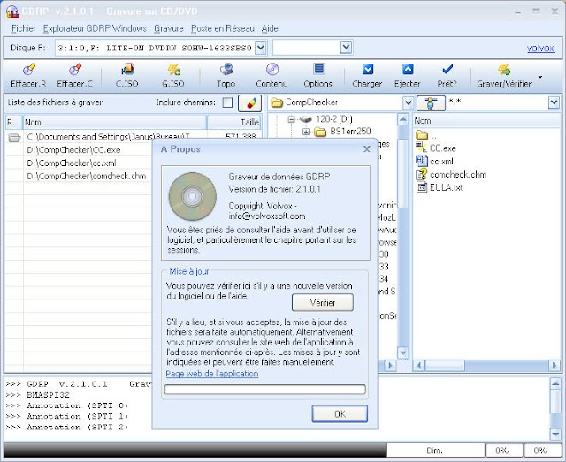Click the R column header
The image size is (566, 462).
14,123
